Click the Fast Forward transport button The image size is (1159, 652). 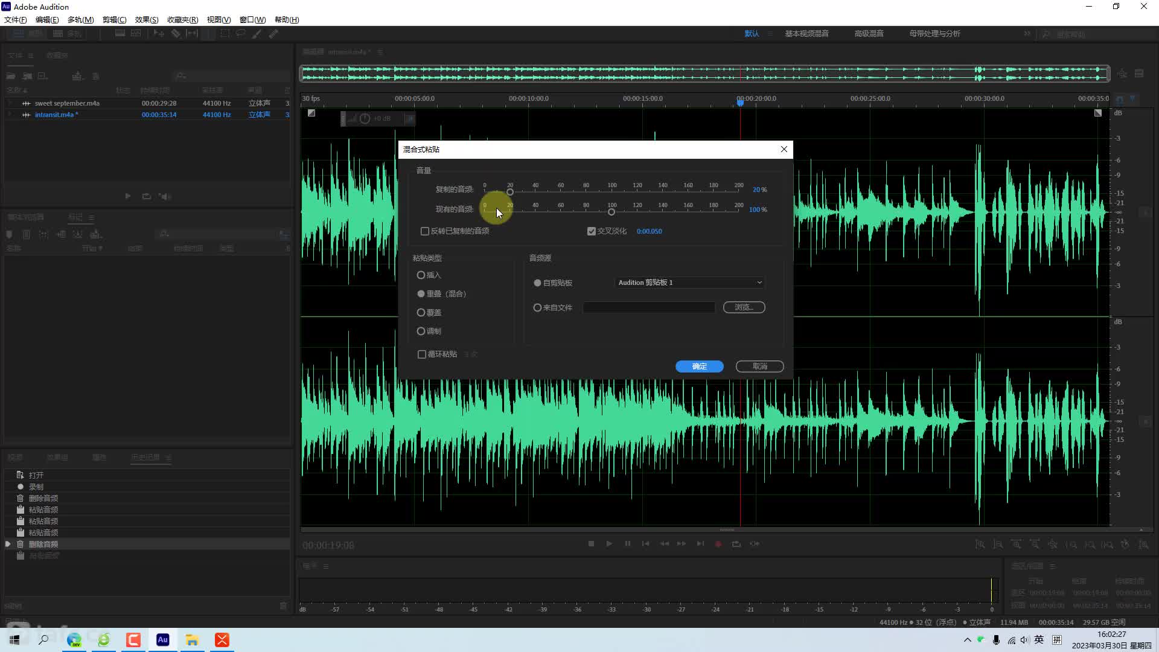pyautogui.click(x=682, y=544)
